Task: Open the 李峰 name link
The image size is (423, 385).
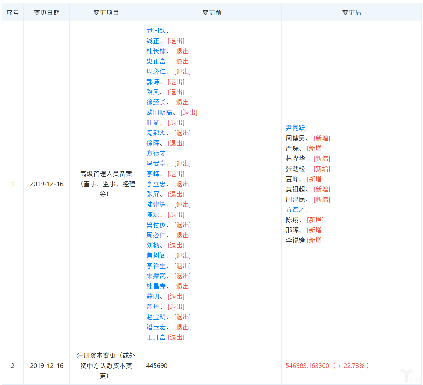Action: pos(153,174)
